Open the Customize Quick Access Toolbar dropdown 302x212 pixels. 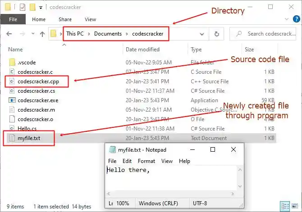click(x=41, y=8)
